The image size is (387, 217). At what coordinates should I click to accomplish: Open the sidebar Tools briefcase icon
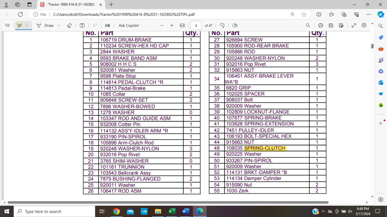381,49
